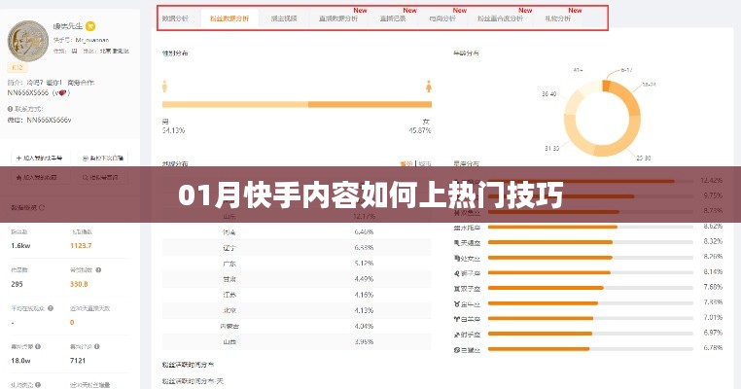Screen dimensions: 741x389
Task: Click the female 45.87% percentage text
Action: (420, 130)
